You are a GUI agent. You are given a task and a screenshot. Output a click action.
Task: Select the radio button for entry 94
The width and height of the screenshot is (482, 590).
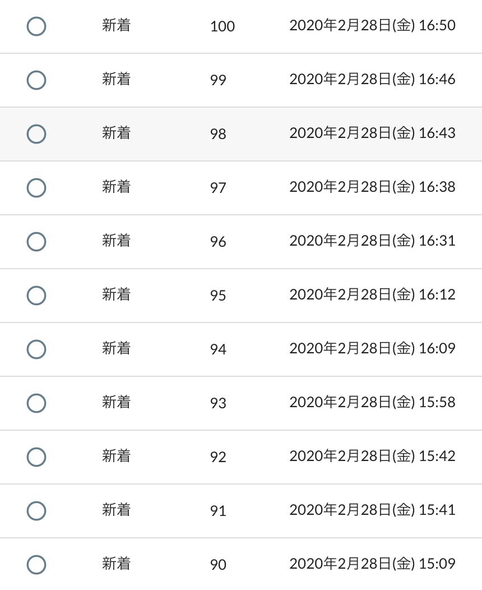click(x=36, y=349)
